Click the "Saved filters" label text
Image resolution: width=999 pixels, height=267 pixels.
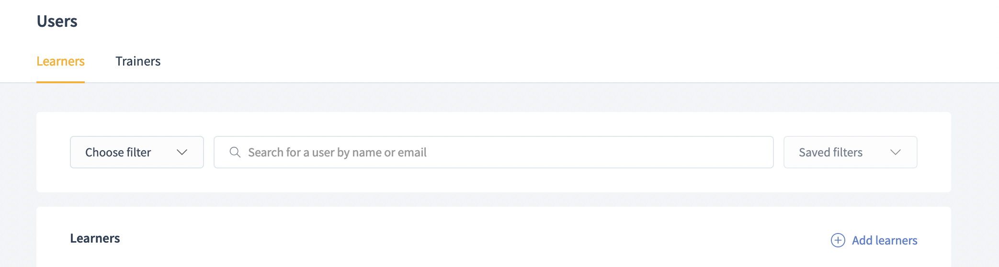tap(830, 152)
